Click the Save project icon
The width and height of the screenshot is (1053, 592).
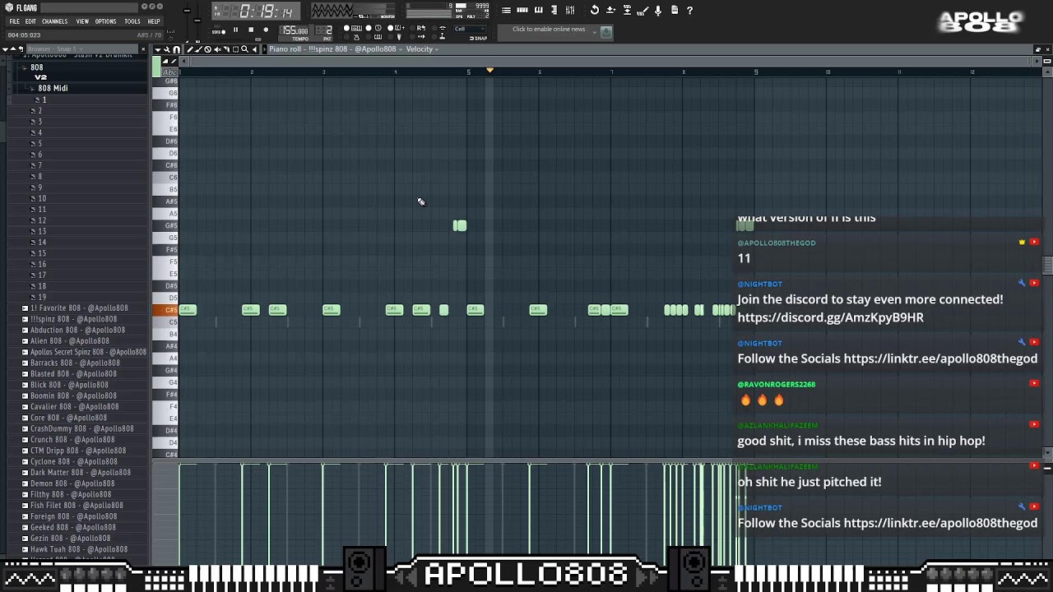click(610, 10)
